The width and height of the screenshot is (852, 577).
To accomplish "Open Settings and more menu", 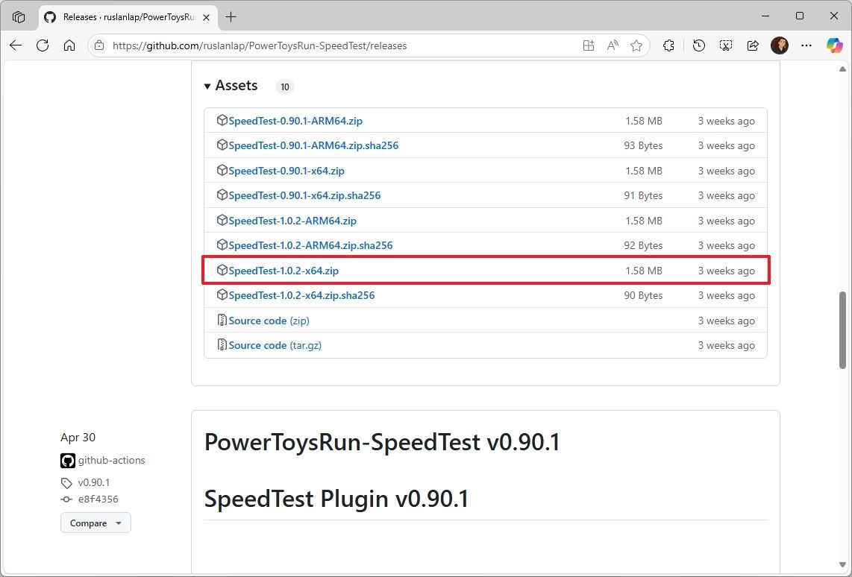I will pyautogui.click(x=806, y=45).
